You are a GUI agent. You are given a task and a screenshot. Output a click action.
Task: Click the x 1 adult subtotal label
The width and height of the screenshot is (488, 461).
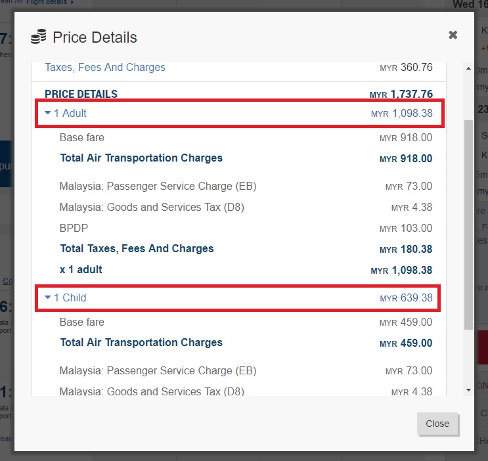(x=81, y=270)
